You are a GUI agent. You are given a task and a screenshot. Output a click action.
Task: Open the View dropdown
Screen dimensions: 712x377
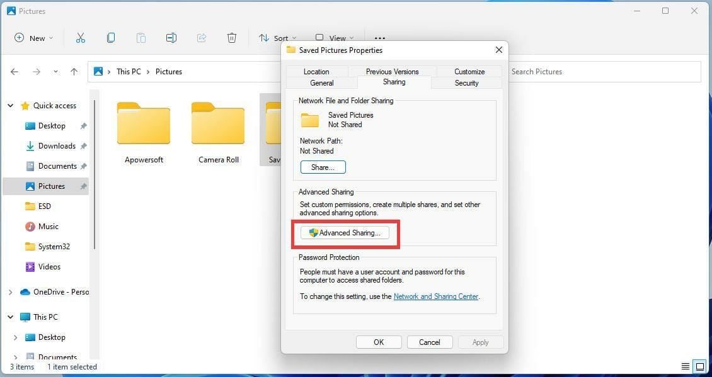click(x=335, y=38)
